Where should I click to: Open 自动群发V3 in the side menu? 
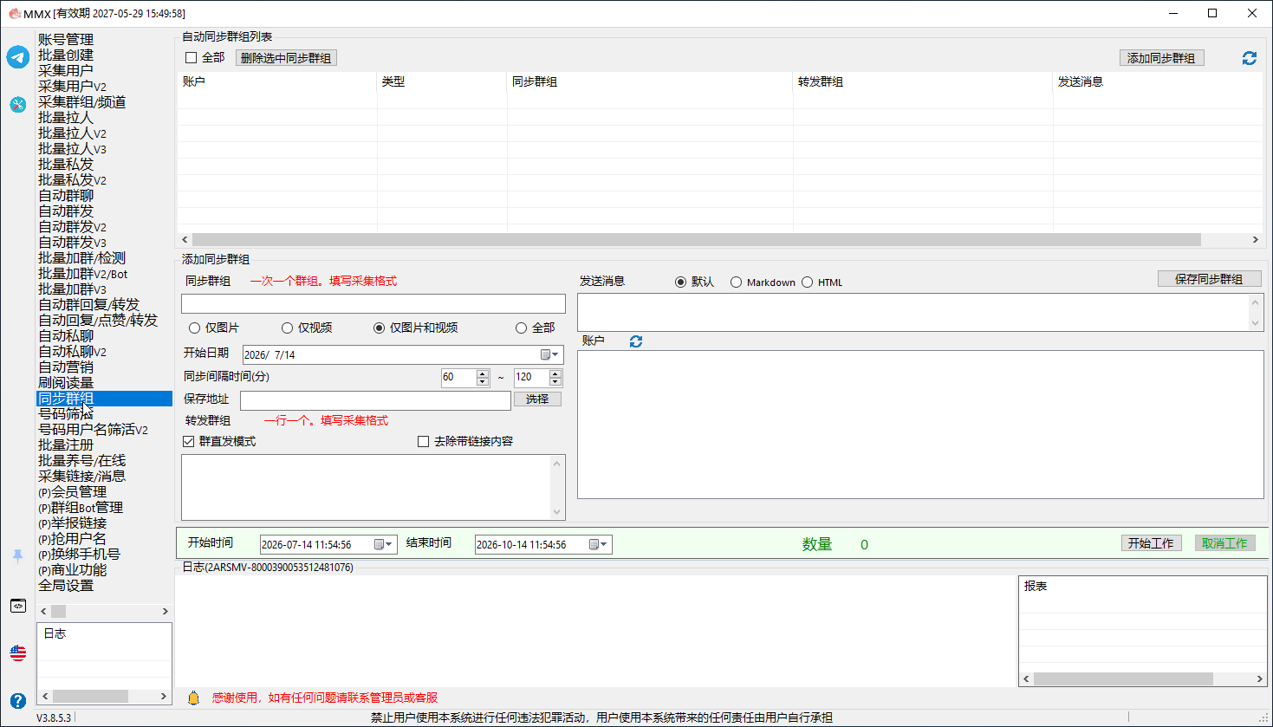pos(73,243)
